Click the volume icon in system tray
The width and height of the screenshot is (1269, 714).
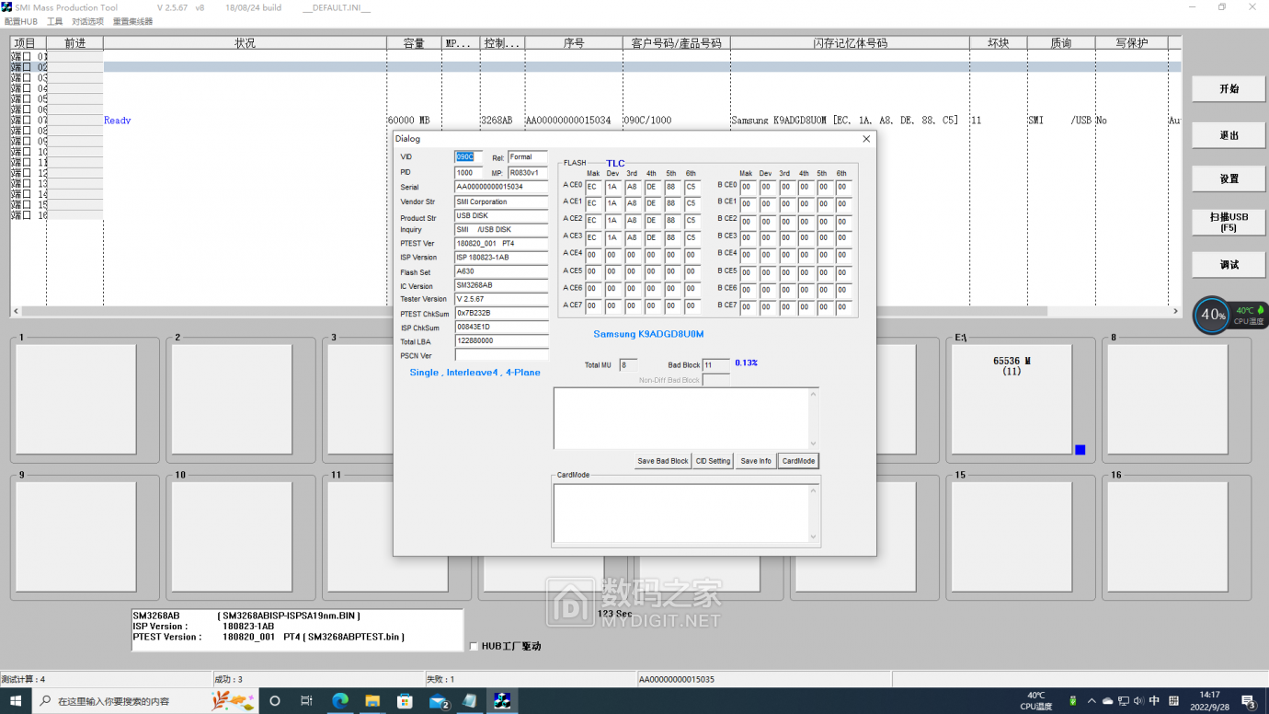pos(1138,701)
